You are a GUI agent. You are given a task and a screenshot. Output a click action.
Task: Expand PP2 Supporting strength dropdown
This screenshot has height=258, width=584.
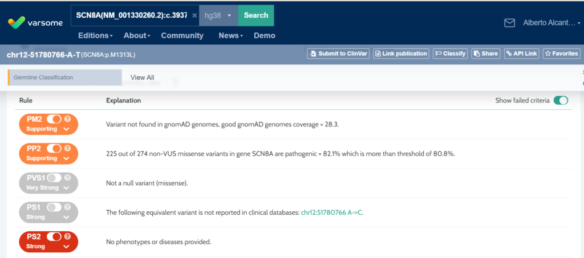pyautogui.click(x=67, y=158)
